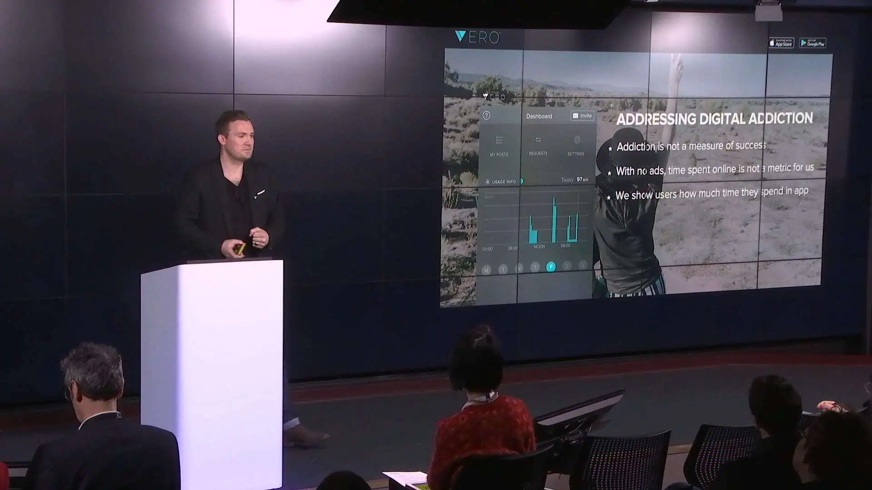Click the small VERO logo above the dashboard
Viewport: 872px width, 490px height.
point(494,97)
